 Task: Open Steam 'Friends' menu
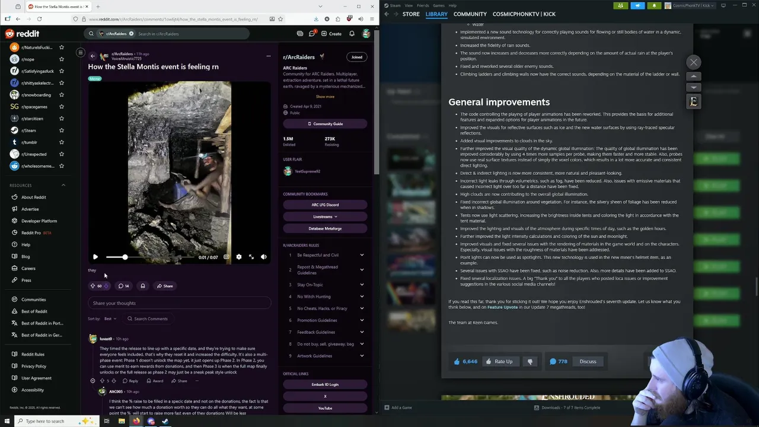(423, 5)
